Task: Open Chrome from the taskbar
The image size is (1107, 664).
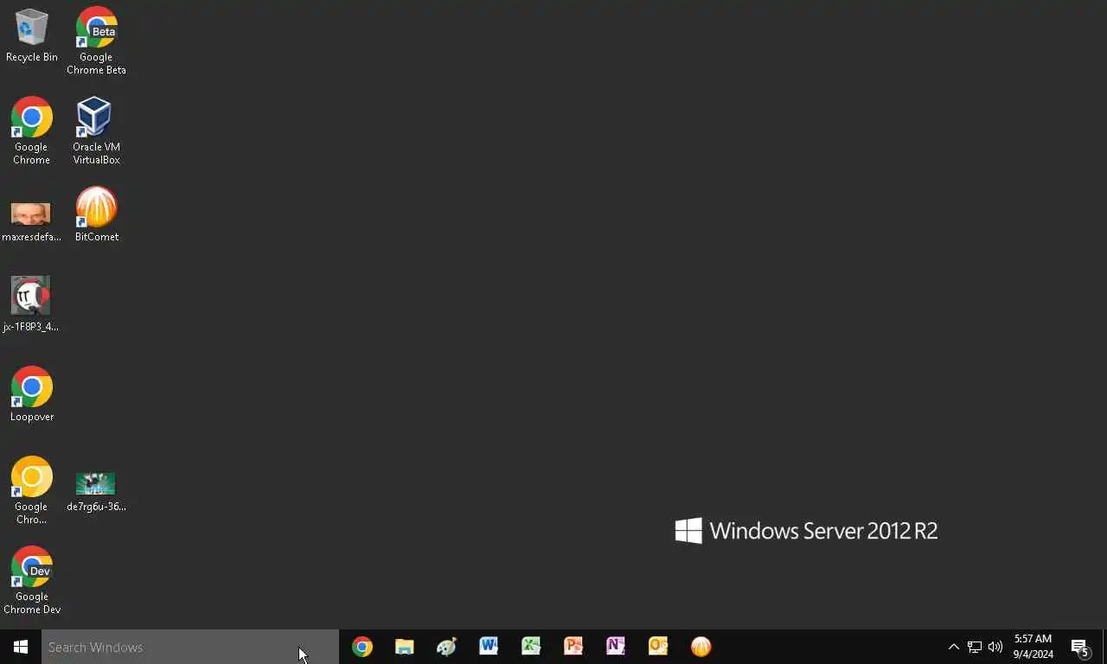Action: [362, 647]
